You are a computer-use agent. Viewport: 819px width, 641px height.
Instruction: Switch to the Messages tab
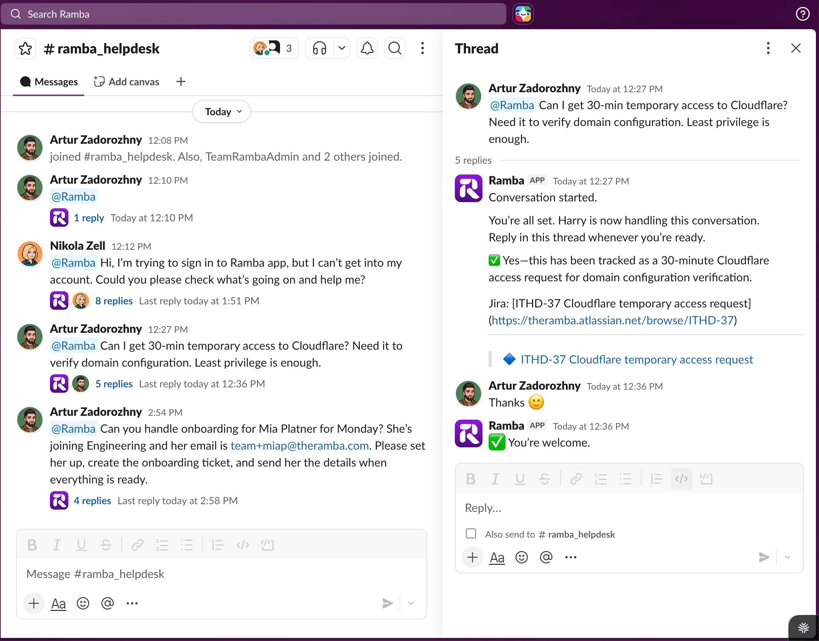click(x=49, y=82)
